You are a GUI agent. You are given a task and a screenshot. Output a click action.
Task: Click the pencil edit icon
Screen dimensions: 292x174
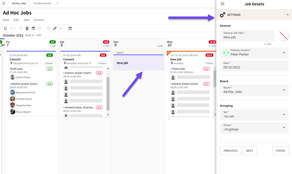[x=55, y=28]
